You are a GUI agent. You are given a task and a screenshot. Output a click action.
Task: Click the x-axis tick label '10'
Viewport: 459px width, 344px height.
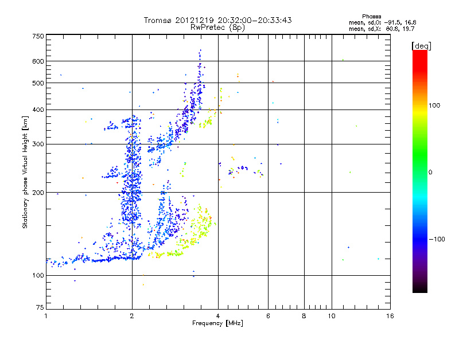[x=332, y=316]
